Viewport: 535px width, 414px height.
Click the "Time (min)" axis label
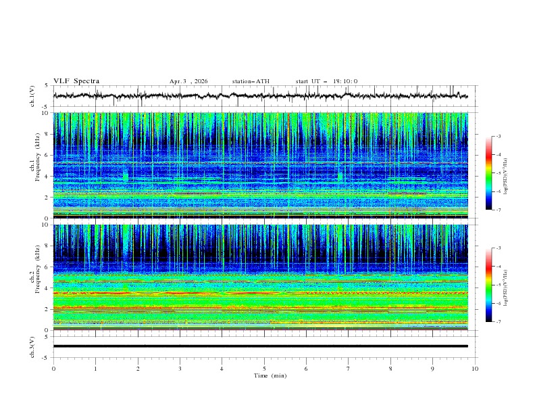coord(270,375)
